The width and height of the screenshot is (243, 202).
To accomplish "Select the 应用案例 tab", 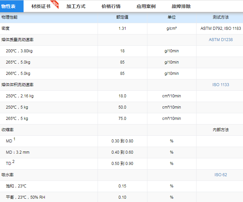I will [146, 6].
